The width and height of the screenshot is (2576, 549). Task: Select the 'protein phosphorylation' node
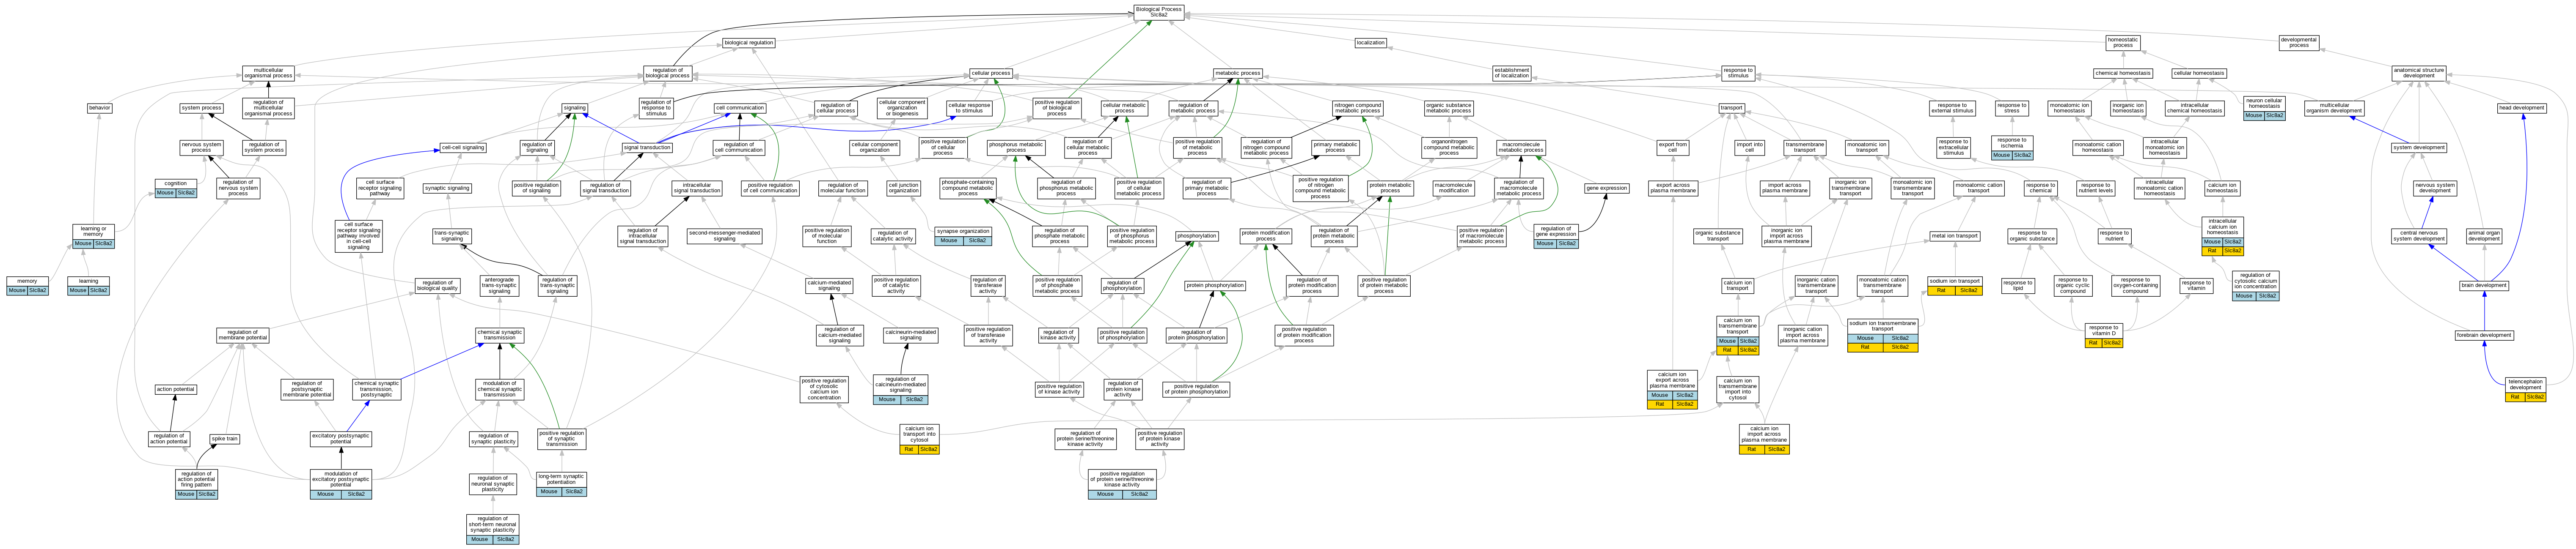coord(1215,285)
